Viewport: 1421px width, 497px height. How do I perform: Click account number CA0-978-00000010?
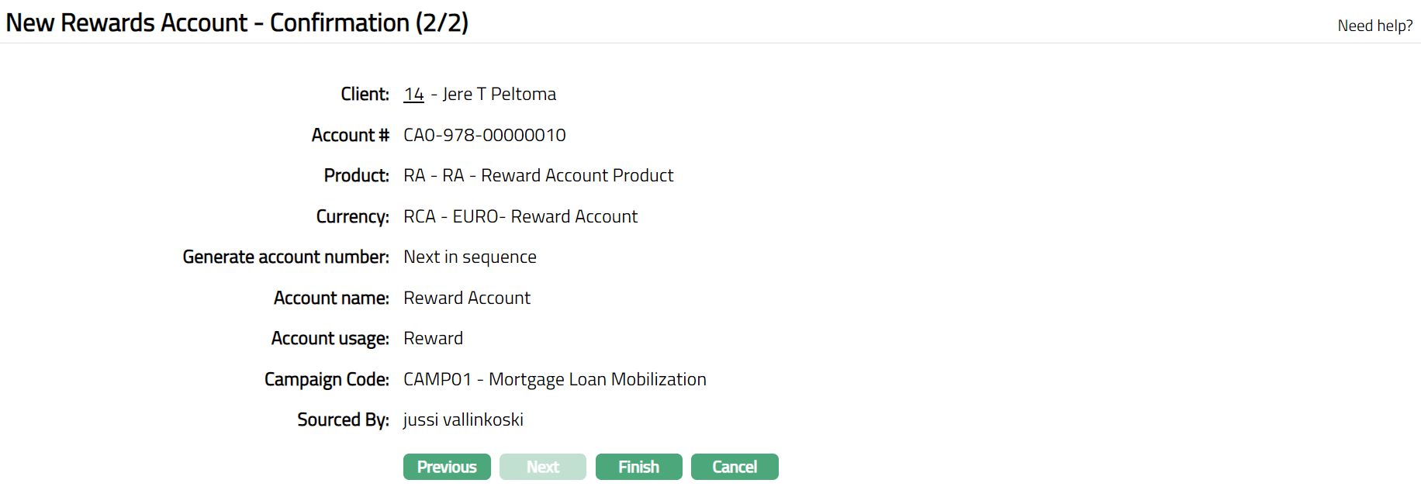point(485,135)
